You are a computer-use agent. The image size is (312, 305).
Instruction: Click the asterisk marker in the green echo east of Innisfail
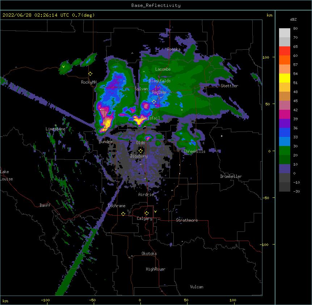point(182,110)
